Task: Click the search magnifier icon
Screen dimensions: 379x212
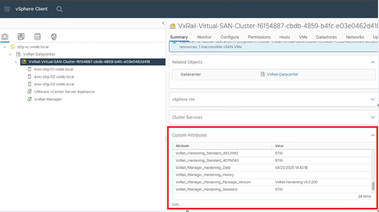Action: click(x=59, y=9)
